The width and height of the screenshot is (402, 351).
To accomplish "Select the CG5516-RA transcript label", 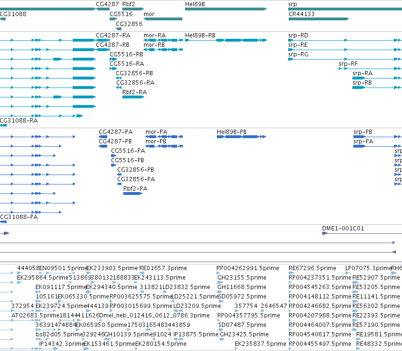I will coord(127,64).
